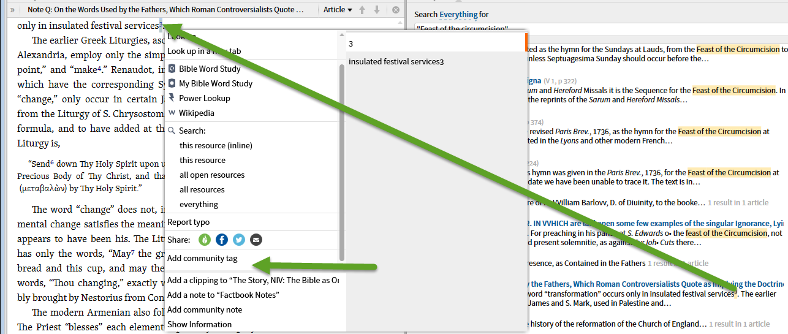Share the selection on Facebook
788x334 pixels.
[222, 240]
